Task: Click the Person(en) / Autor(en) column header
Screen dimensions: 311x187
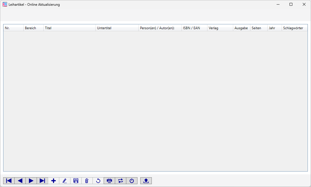Action: click(160, 28)
